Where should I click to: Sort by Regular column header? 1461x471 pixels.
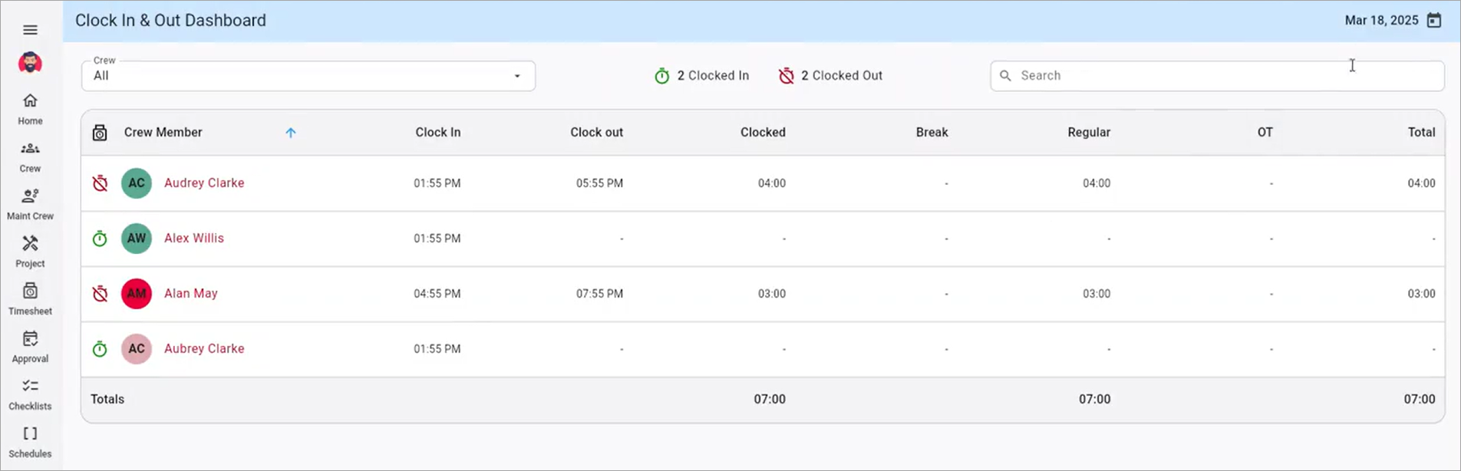tap(1089, 133)
